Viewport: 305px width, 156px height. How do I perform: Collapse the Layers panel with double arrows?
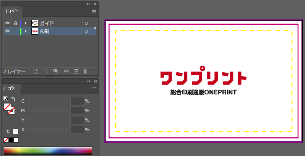point(88,4)
